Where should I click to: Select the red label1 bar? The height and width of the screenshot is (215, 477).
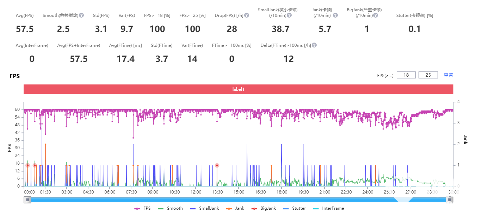click(x=238, y=89)
